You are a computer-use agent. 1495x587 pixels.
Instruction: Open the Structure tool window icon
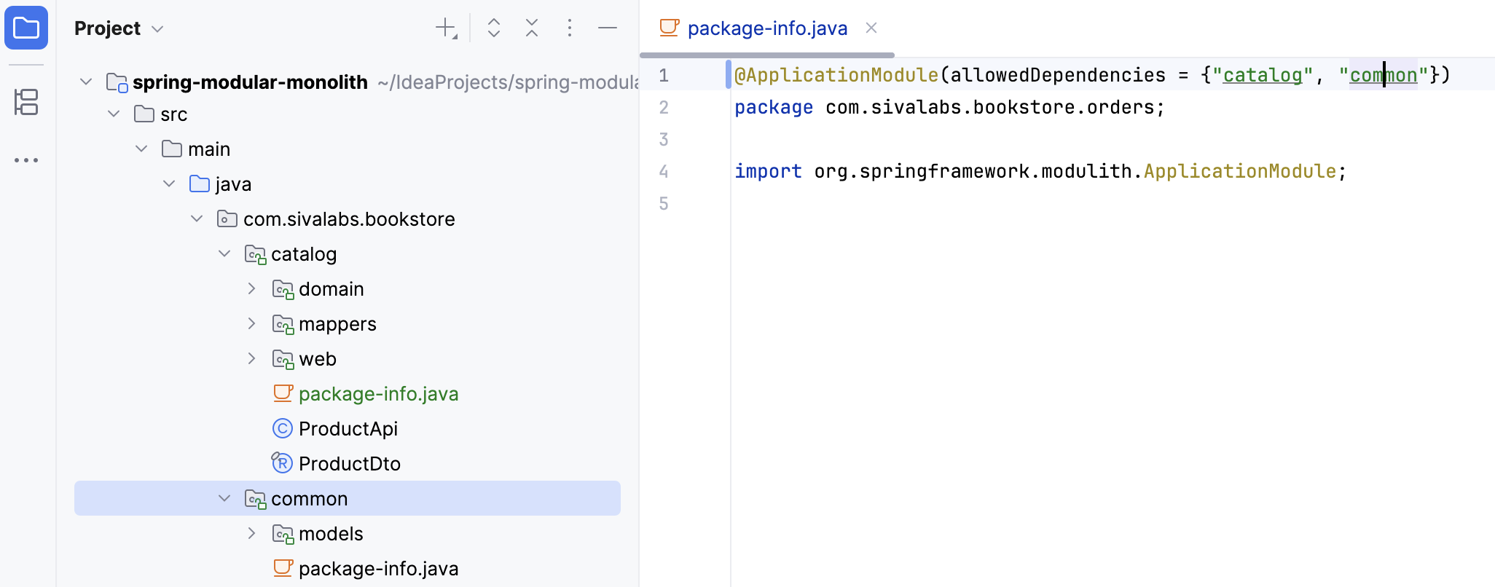pos(26,102)
